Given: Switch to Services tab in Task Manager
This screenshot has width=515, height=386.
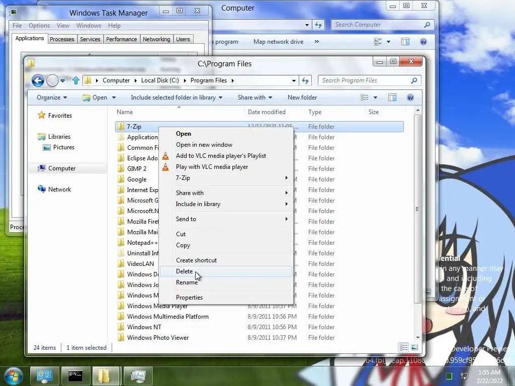Looking at the screenshot, I should pyautogui.click(x=90, y=39).
